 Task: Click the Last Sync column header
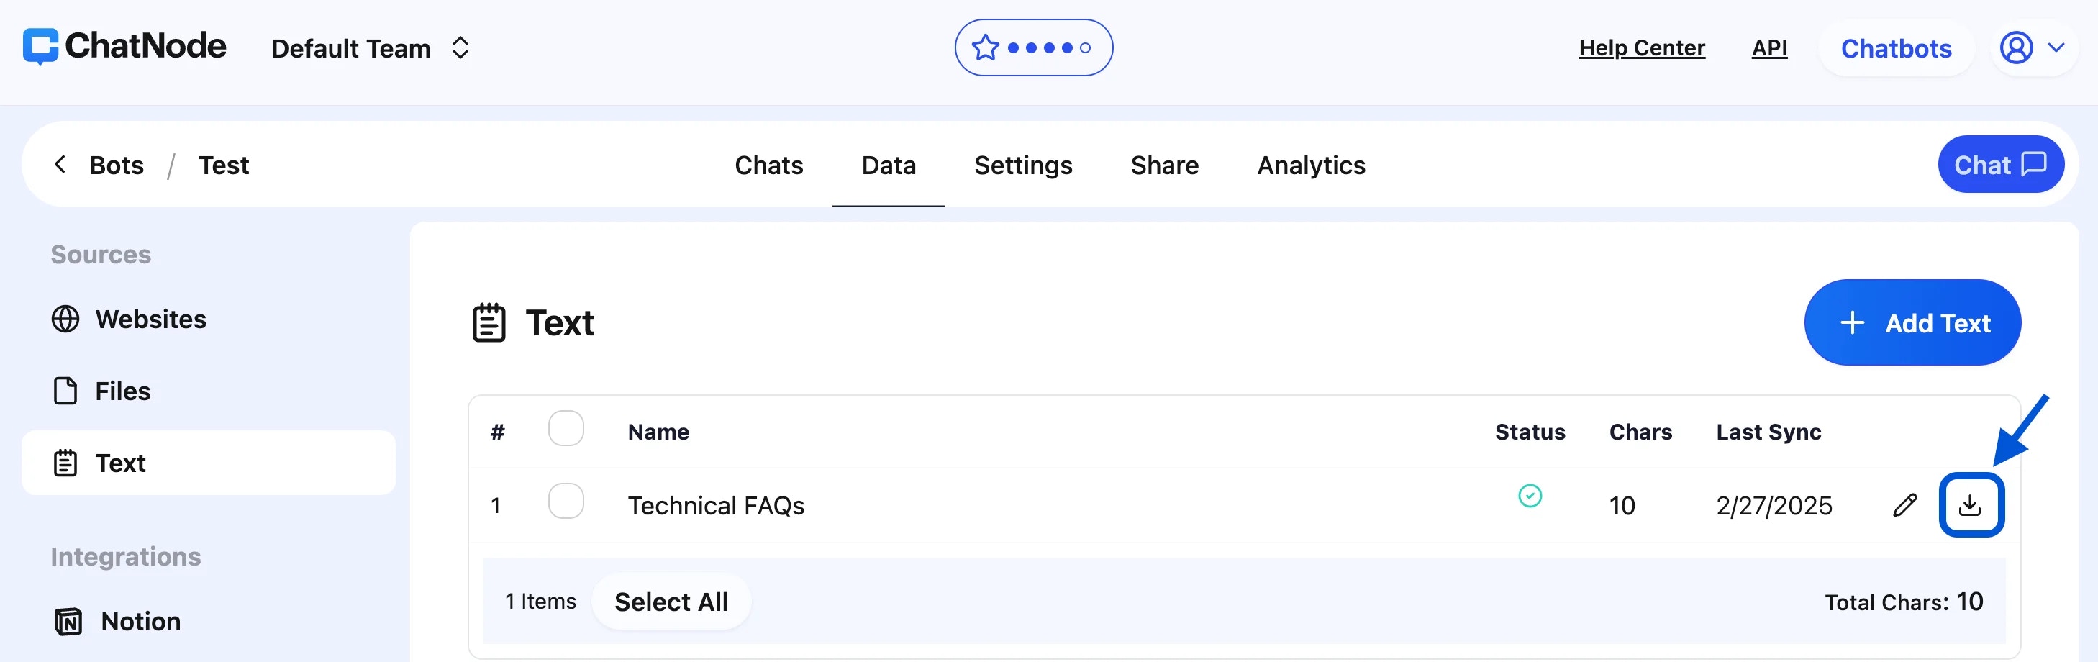(x=1768, y=432)
